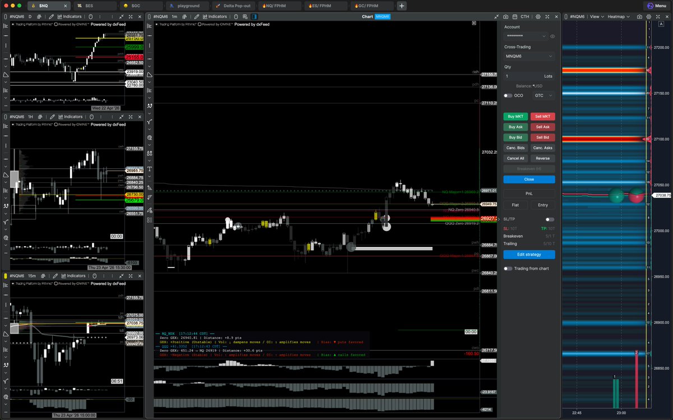Change the 1m timeframe on main chart
The width and height of the screenshot is (673, 420).
[x=174, y=17]
